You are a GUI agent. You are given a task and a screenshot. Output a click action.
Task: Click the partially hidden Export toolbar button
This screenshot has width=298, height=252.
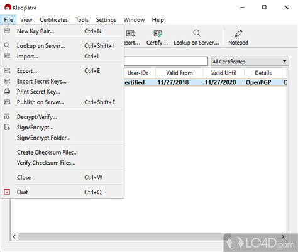coord(132,37)
